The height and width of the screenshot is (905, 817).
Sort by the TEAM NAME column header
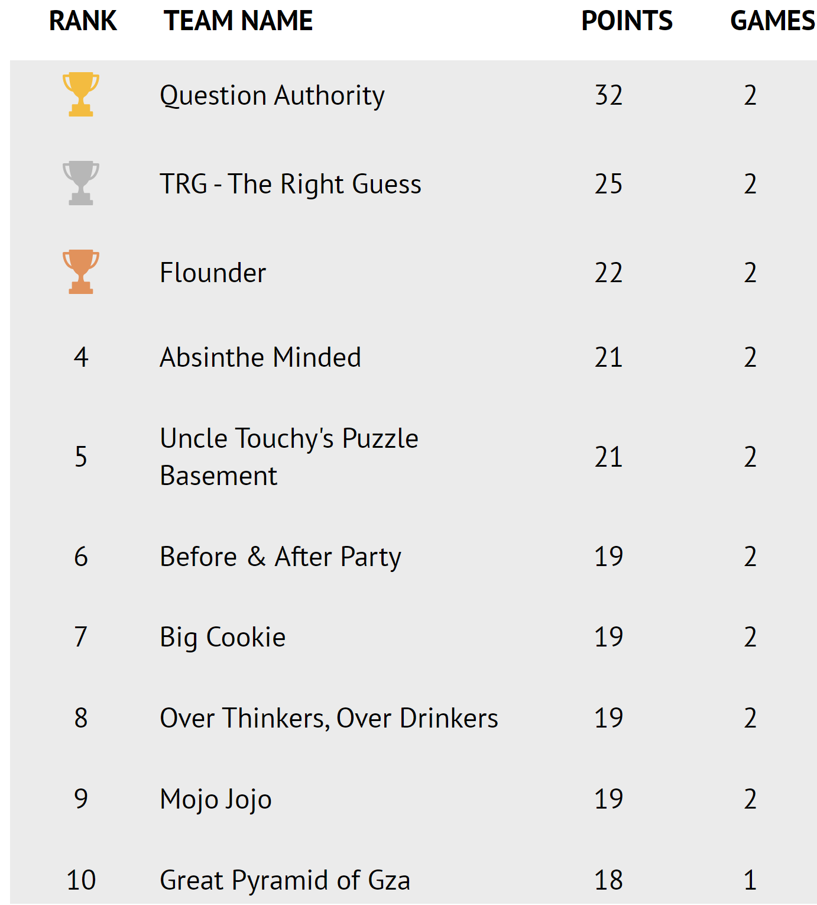[238, 21]
